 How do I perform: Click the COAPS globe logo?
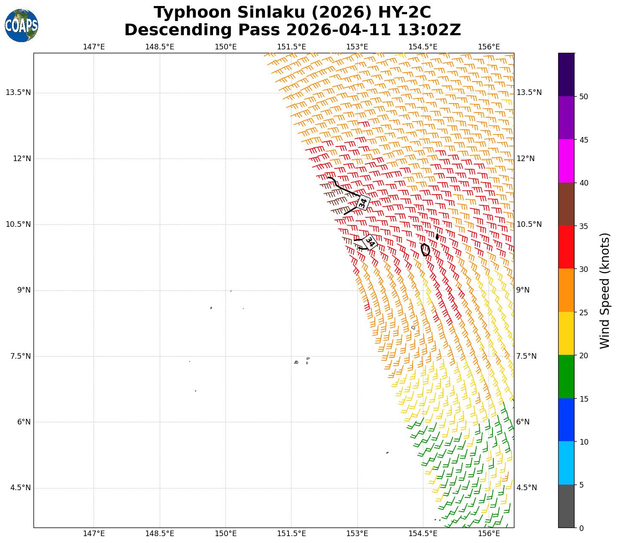(21, 26)
